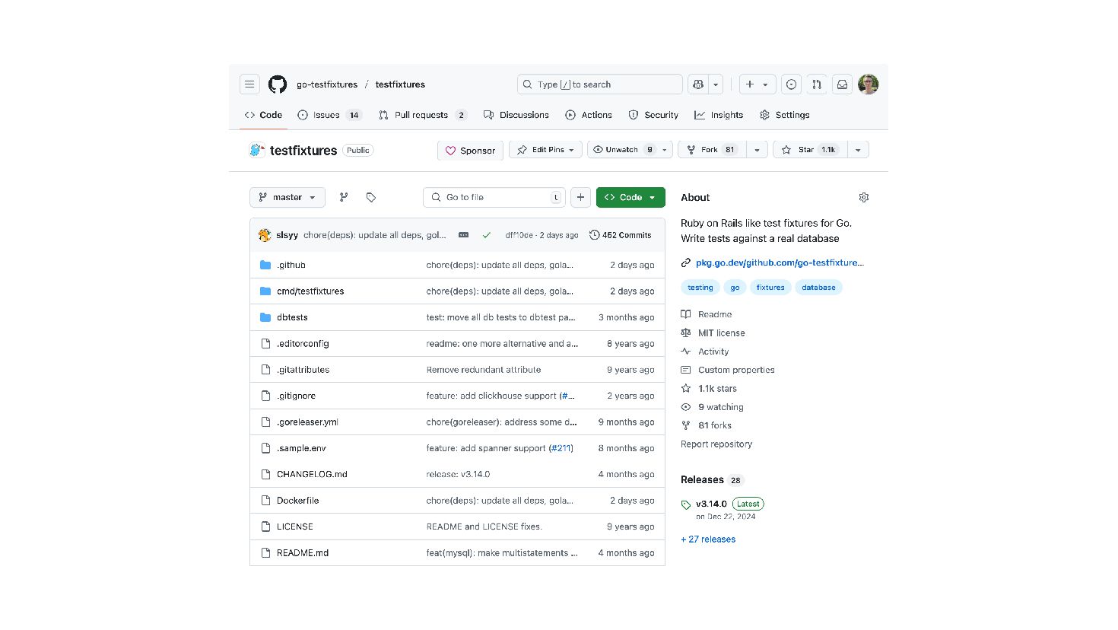This screenshot has width=1118, height=630.
Task: Open v3.14.0 latest release
Action: click(711, 504)
